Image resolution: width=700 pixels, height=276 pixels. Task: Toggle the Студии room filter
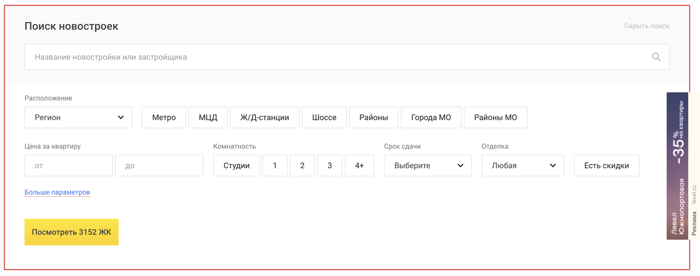pos(236,166)
